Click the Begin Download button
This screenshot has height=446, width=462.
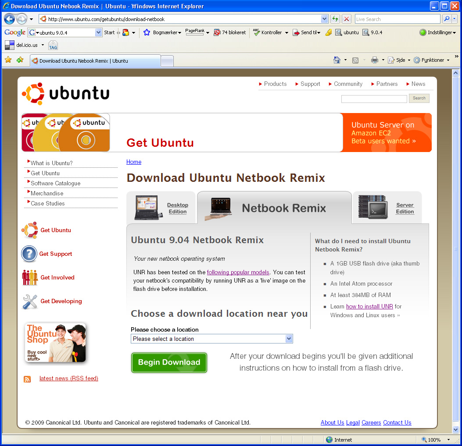[x=169, y=362]
